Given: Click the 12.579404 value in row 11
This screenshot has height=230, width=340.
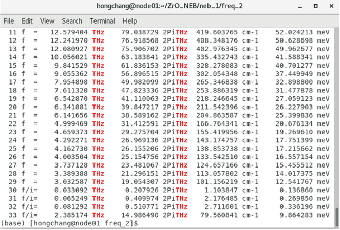Looking at the screenshot, I should [x=68, y=32].
